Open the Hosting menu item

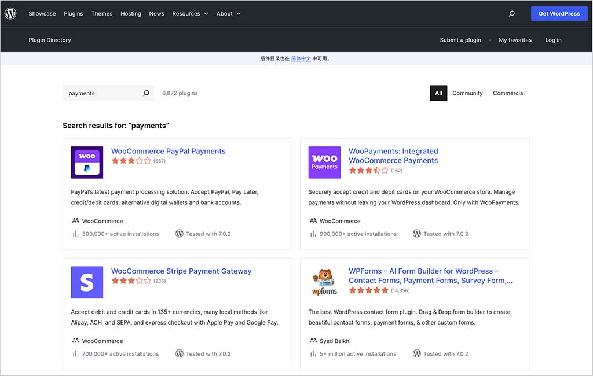click(131, 14)
